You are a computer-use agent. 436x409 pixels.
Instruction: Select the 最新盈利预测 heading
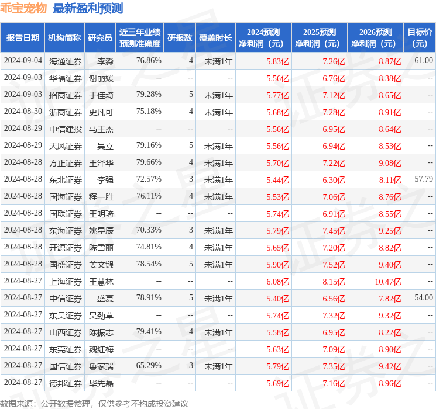click(x=88, y=8)
